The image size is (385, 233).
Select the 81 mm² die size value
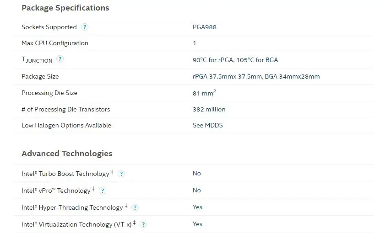tap(204, 93)
